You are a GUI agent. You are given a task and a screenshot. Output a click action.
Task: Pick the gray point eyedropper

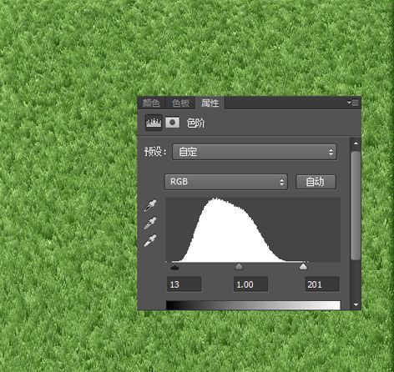pos(150,223)
